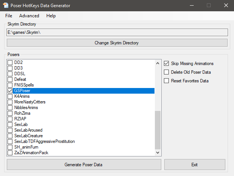
Task: Click the Exit button
Action: pyautogui.click(x=194, y=165)
